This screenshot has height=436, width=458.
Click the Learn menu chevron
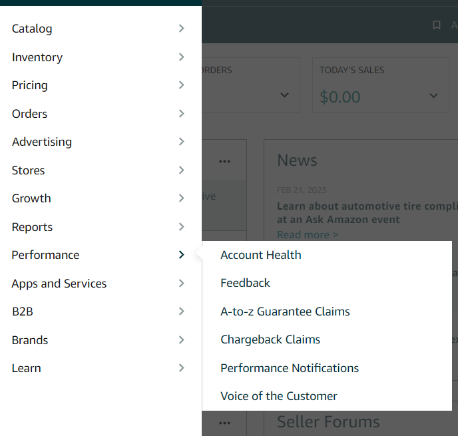pyautogui.click(x=182, y=368)
